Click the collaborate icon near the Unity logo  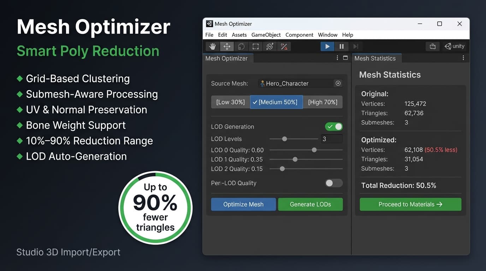[432, 46]
